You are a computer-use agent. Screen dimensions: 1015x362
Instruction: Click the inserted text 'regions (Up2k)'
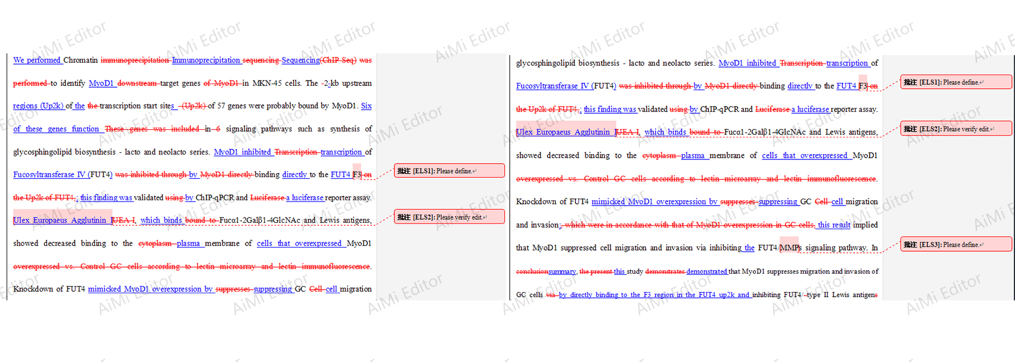(x=38, y=105)
